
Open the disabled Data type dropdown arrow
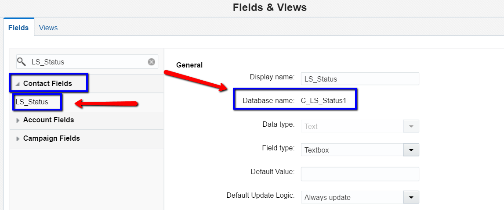click(x=411, y=126)
